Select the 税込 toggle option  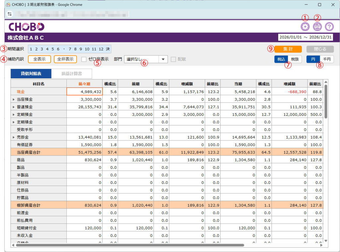(281, 59)
